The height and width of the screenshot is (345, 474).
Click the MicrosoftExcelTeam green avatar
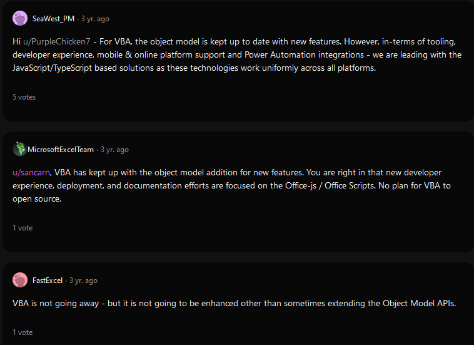coord(20,149)
